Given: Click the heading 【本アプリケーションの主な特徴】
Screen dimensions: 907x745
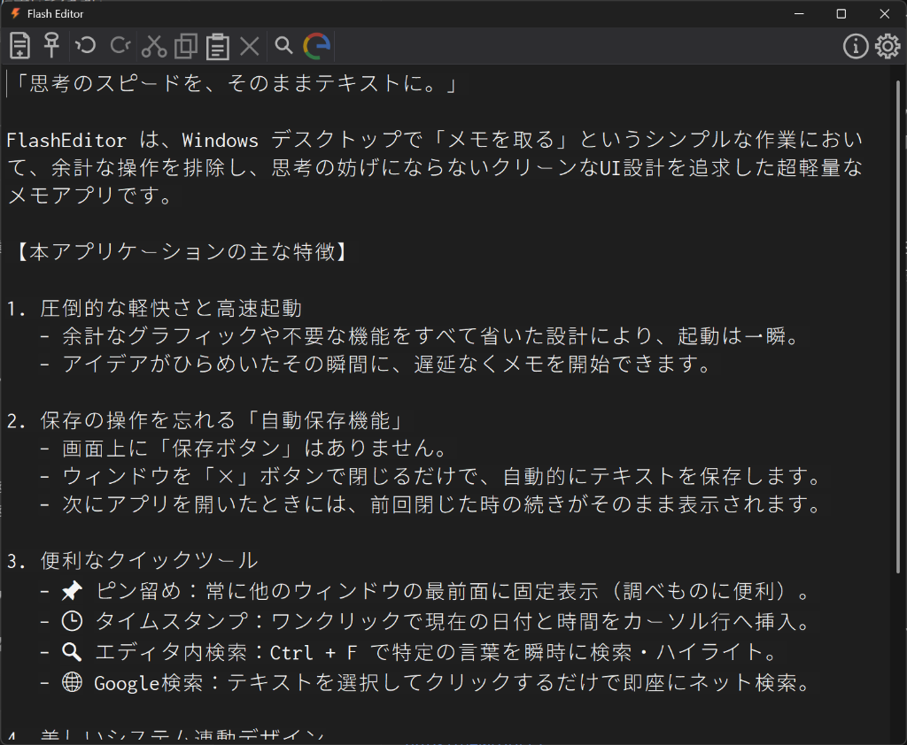Looking at the screenshot, I should pos(182,252).
